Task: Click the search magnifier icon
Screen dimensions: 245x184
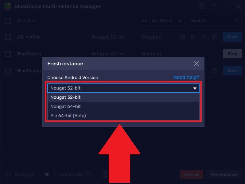Action: [x=237, y=20]
